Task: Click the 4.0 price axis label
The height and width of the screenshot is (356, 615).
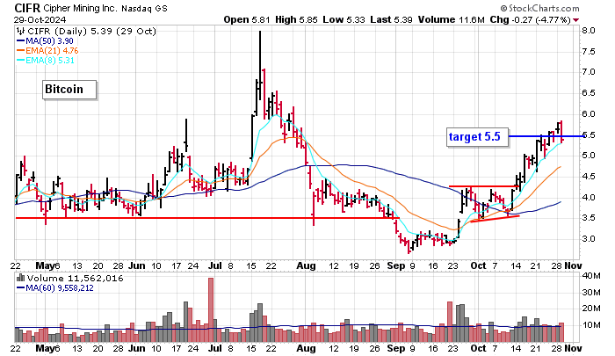Action: tap(589, 198)
